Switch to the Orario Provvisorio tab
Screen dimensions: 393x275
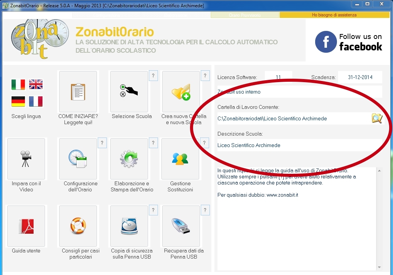(245, 15)
